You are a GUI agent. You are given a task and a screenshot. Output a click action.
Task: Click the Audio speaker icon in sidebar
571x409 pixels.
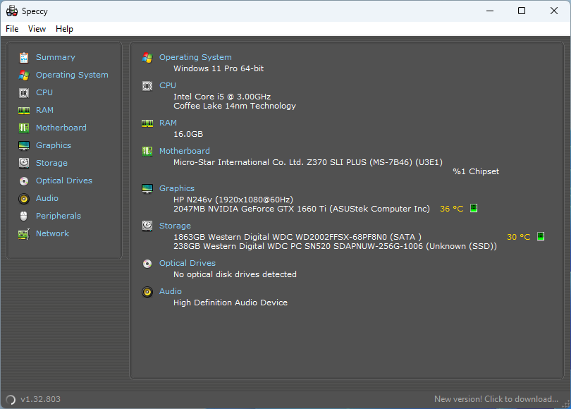(x=24, y=198)
